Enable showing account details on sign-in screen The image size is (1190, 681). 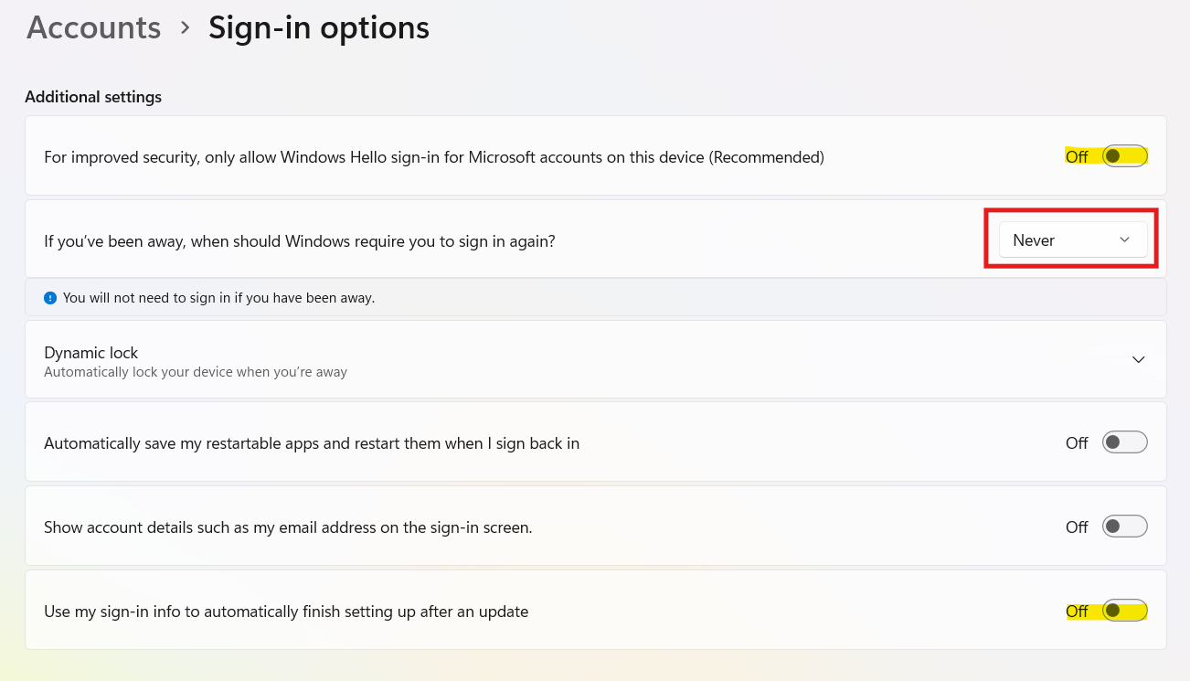tap(1124, 526)
